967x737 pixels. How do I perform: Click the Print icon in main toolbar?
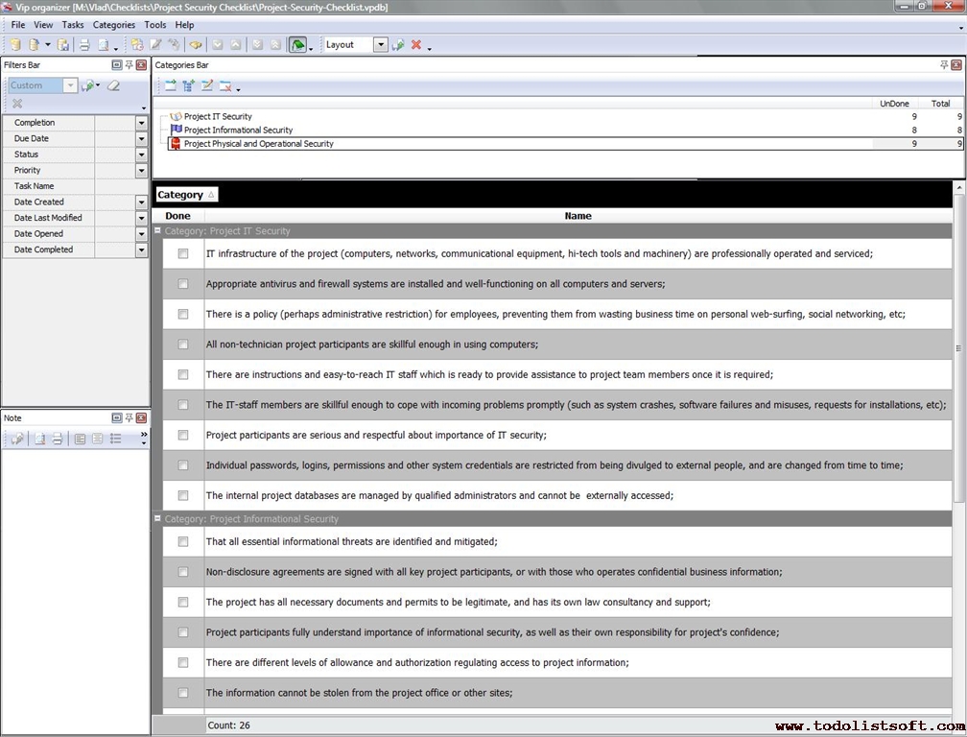click(x=83, y=45)
